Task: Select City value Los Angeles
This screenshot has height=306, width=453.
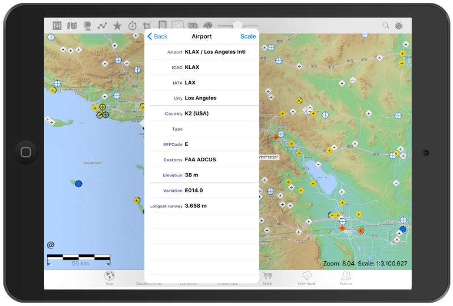Action: coord(200,98)
